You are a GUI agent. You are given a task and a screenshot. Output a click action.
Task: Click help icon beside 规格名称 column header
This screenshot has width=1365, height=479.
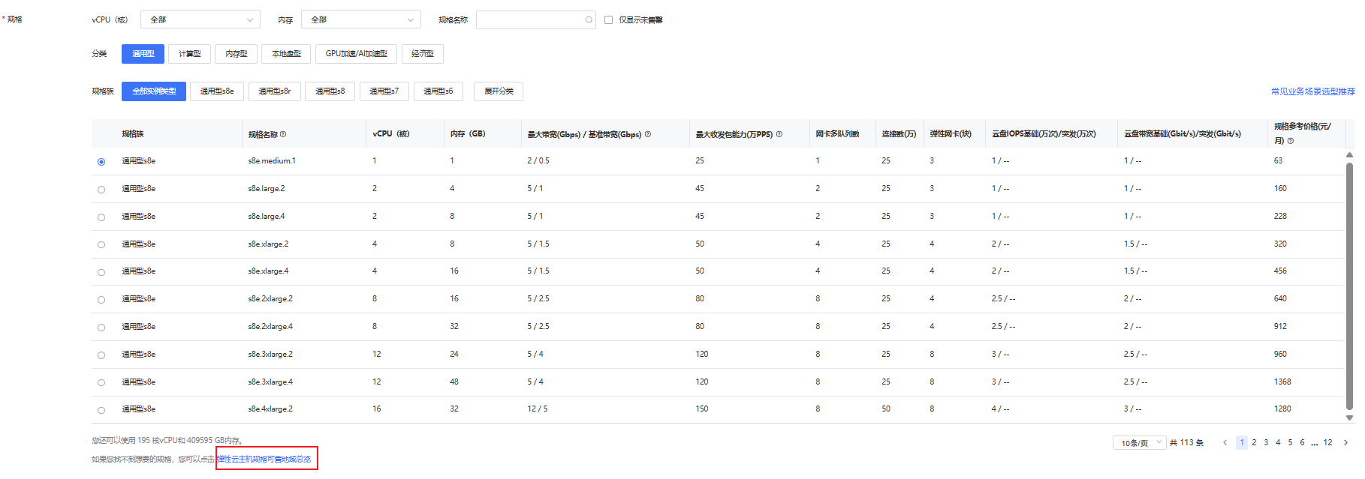[x=283, y=135]
